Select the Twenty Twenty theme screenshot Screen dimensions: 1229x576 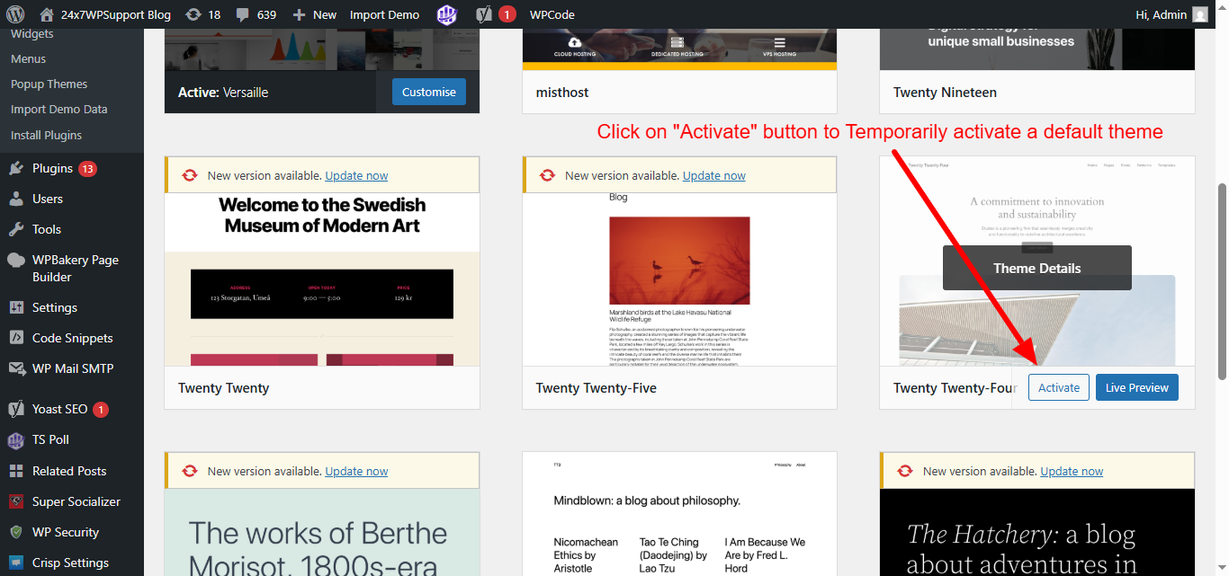coord(322,279)
